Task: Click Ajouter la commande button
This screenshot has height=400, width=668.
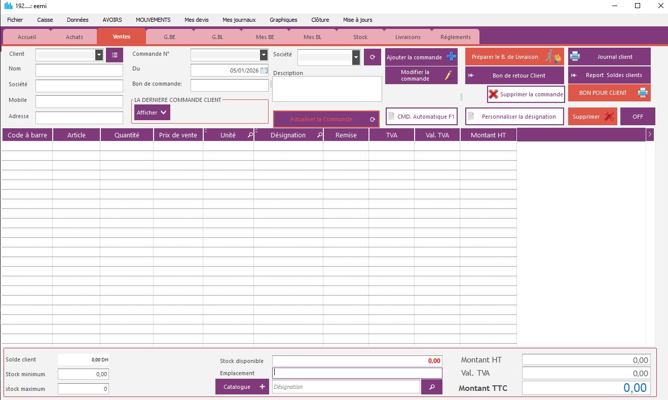Action: click(x=421, y=57)
